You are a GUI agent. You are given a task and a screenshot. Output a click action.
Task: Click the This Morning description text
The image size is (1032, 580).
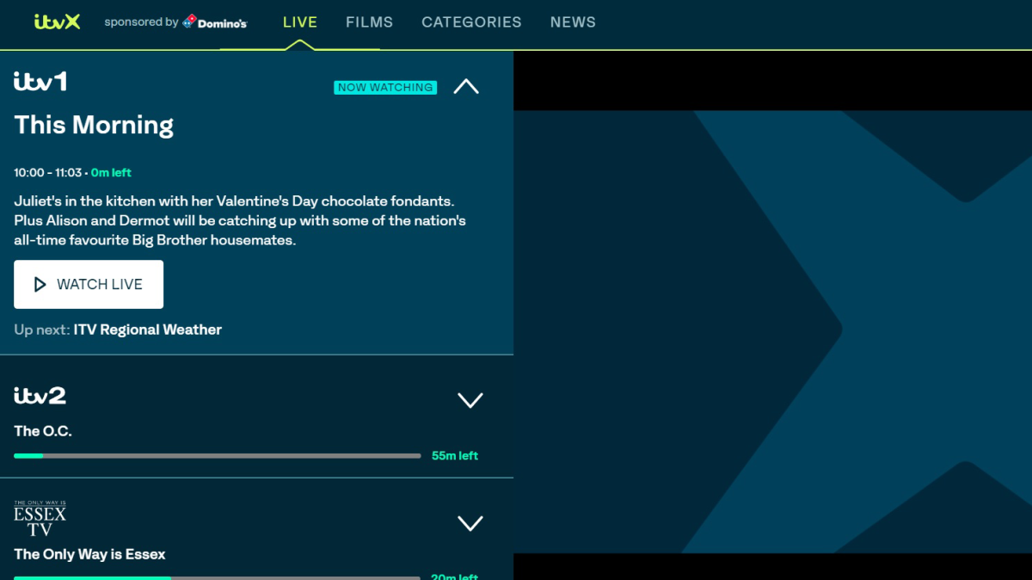(x=240, y=220)
